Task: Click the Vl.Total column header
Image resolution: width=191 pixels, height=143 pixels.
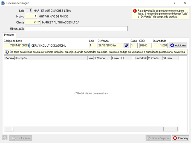Action: (170, 58)
